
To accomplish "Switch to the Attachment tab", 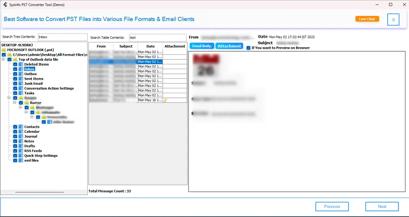I will [229, 46].
